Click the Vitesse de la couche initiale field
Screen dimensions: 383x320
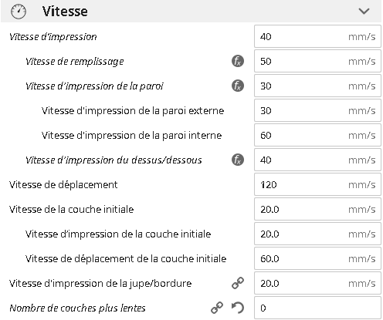[317, 209]
